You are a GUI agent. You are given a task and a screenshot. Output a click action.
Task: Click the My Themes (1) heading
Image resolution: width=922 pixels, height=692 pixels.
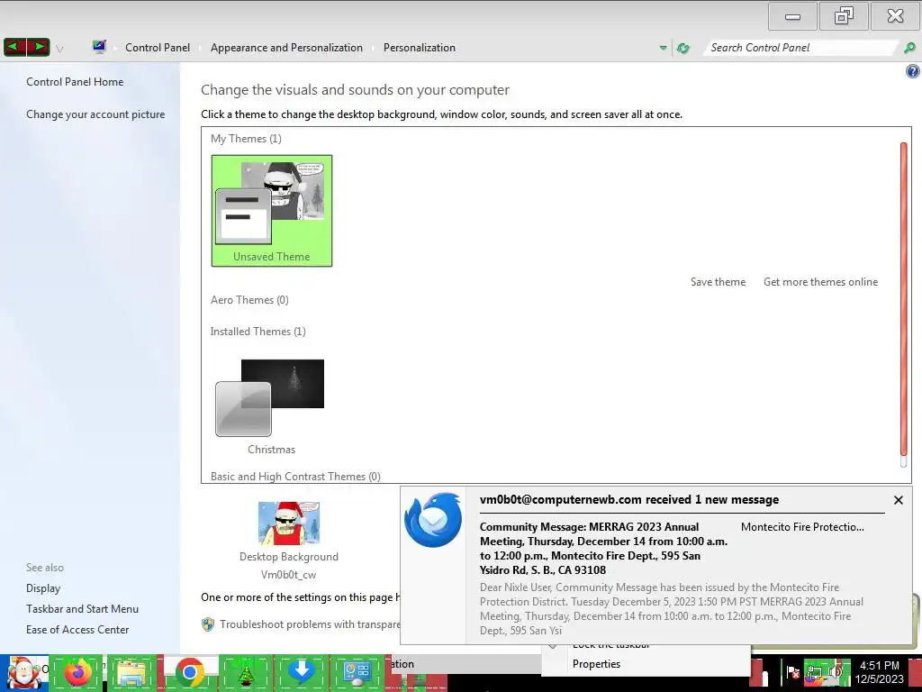tap(246, 139)
